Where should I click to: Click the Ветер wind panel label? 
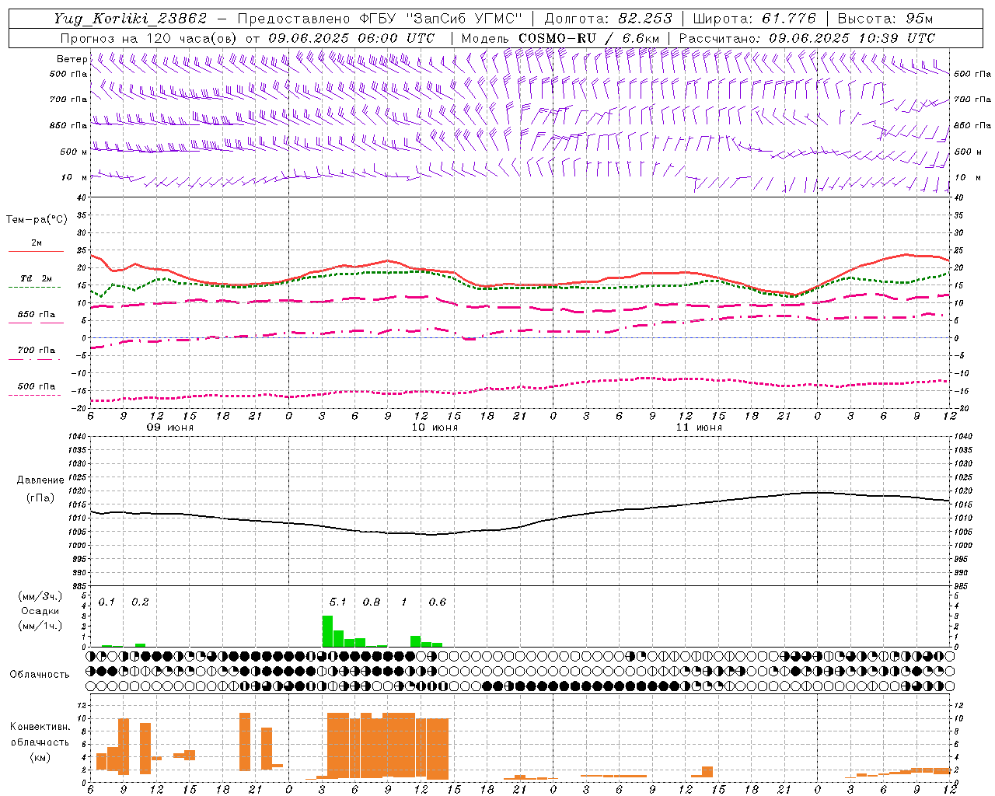(72, 59)
